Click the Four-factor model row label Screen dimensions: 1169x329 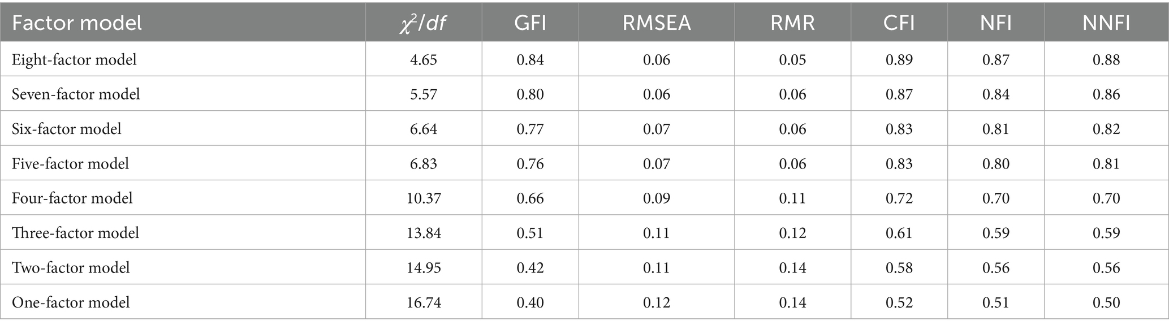pos(72,198)
